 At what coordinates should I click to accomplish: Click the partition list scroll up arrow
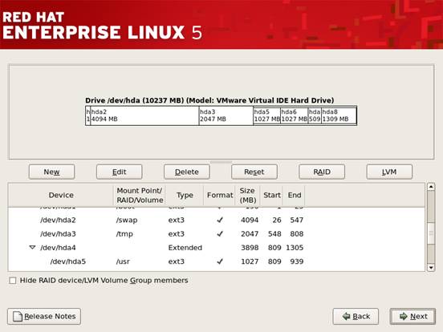(431, 187)
